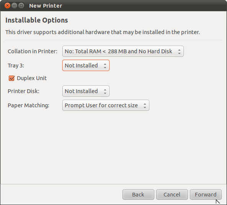Image resolution: width=227 pixels, height=205 pixels.
Task: Click the up-down arrows on Printer Disk selector
Action: click(x=105, y=91)
